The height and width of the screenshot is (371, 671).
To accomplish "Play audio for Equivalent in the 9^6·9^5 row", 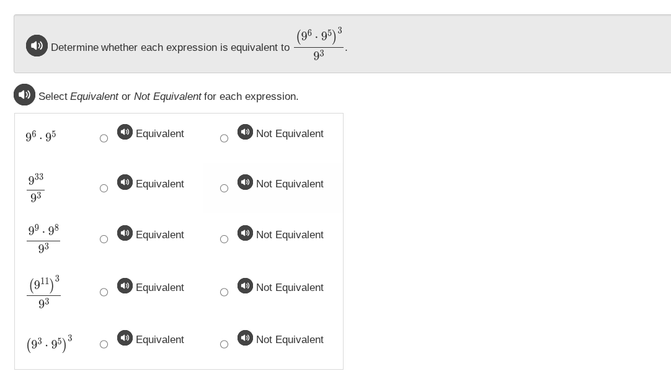I will (x=125, y=132).
